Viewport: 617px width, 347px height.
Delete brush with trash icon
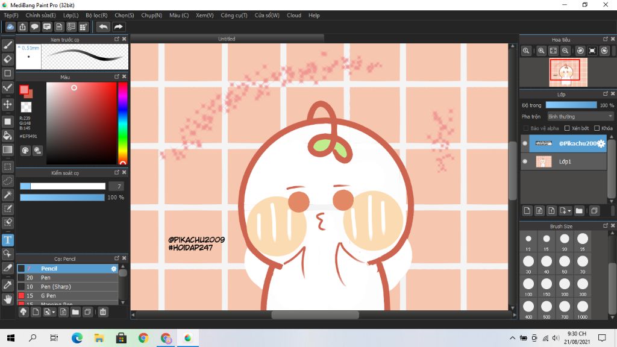tap(102, 312)
